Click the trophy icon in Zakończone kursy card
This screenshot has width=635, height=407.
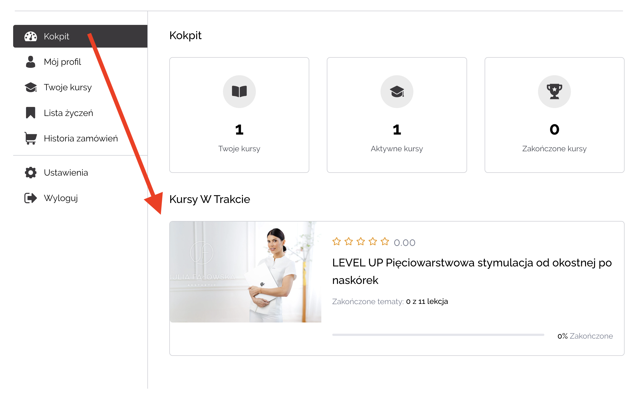[554, 91]
